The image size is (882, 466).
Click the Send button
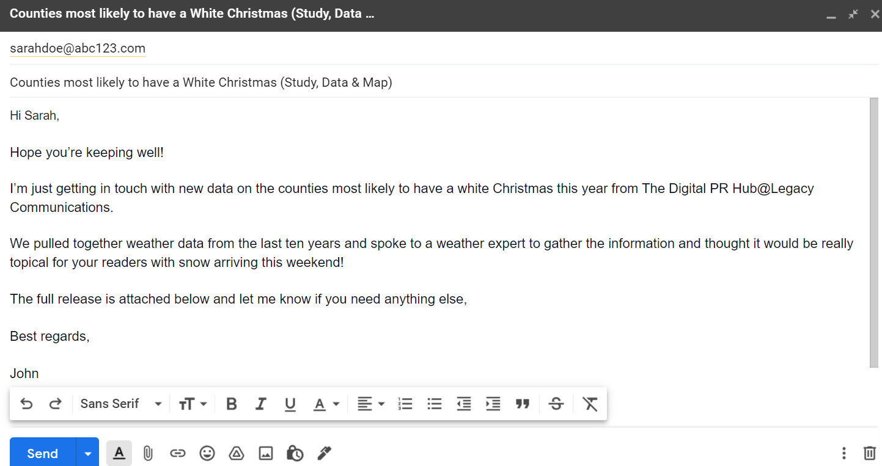[43, 453]
